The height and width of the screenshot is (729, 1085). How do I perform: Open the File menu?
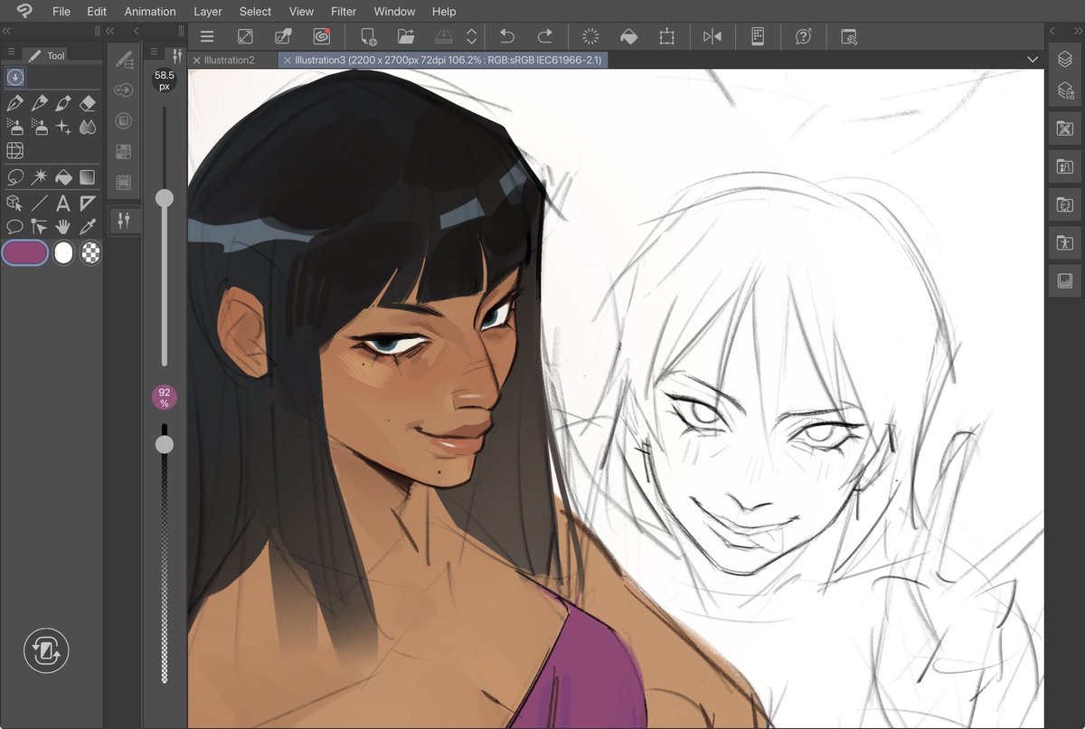(61, 11)
